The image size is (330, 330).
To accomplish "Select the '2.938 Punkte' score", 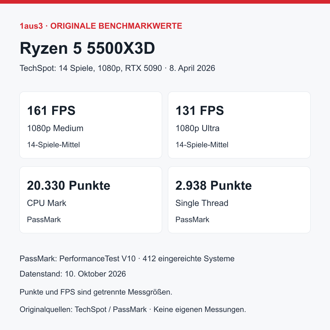I will [214, 185].
